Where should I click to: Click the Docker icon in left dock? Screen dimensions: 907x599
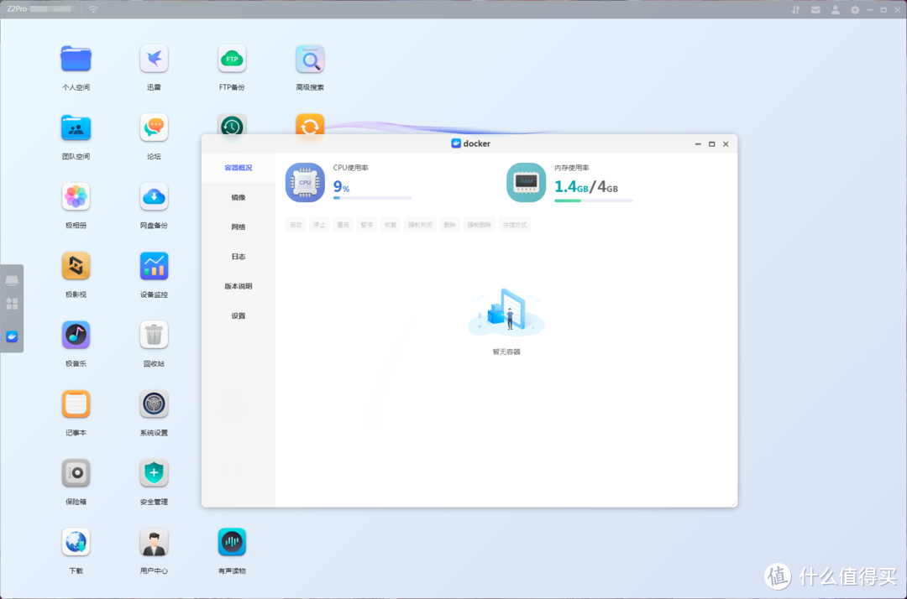coord(12,336)
